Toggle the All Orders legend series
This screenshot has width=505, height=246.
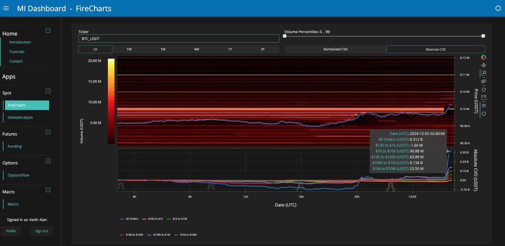(129, 219)
